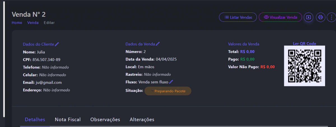Click the printer icon button

[320, 17]
